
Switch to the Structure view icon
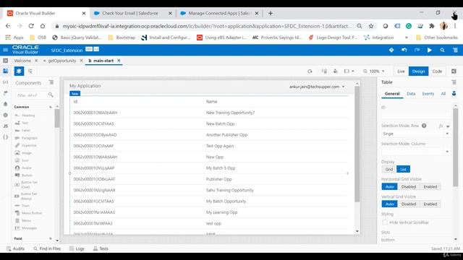coord(30,71)
